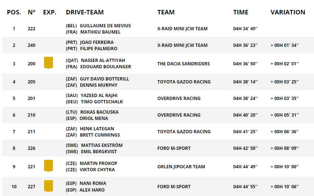
Task: Click the yellow flag icon for car 227
Action: tap(49, 186)
